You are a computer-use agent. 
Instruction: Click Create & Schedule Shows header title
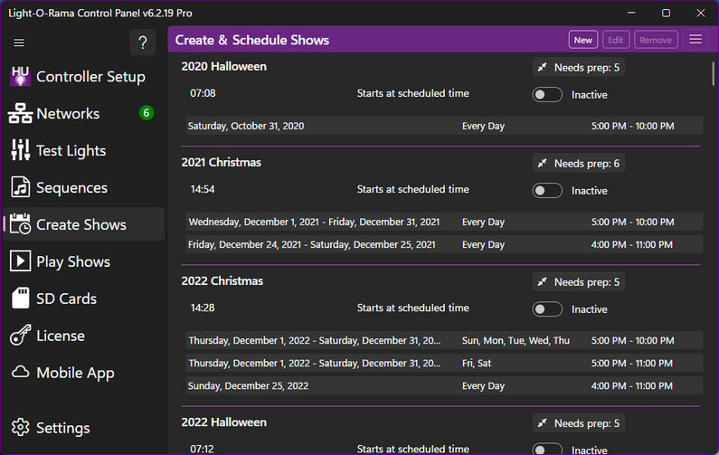click(251, 40)
